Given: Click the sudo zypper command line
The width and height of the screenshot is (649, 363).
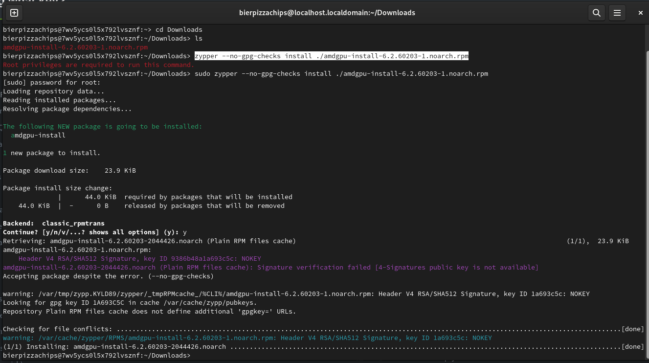Looking at the screenshot, I should point(341,74).
